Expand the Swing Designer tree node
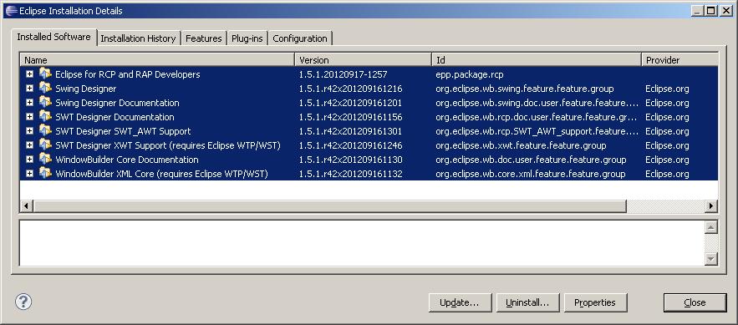Viewport: 738px width, 325px height. pyautogui.click(x=29, y=89)
